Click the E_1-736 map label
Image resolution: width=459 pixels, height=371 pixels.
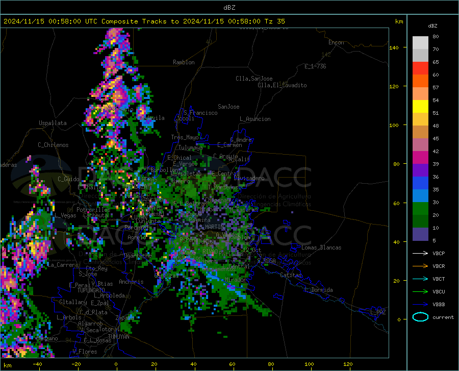(315, 66)
